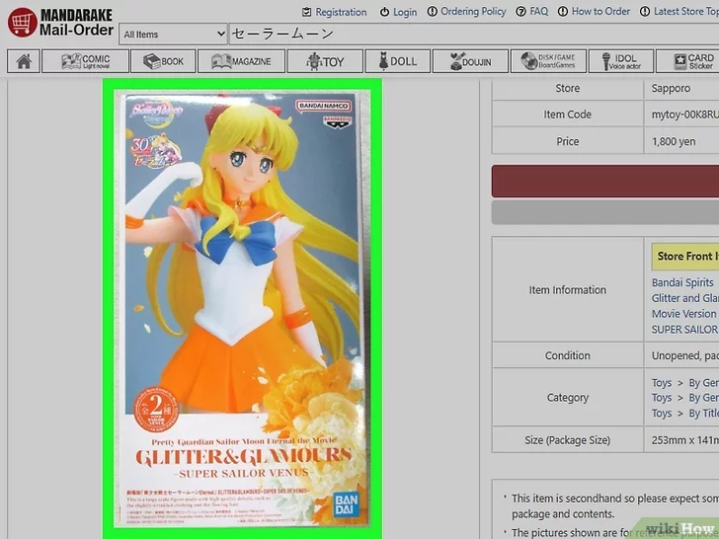The image size is (719, 539).
Task: Open the Registration link
Action: 334,12
